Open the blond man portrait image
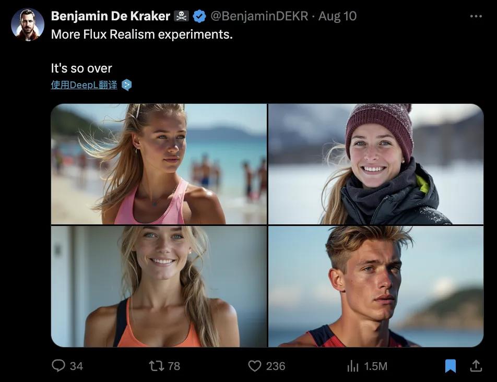The image size is (497, 382). point(376,286)
